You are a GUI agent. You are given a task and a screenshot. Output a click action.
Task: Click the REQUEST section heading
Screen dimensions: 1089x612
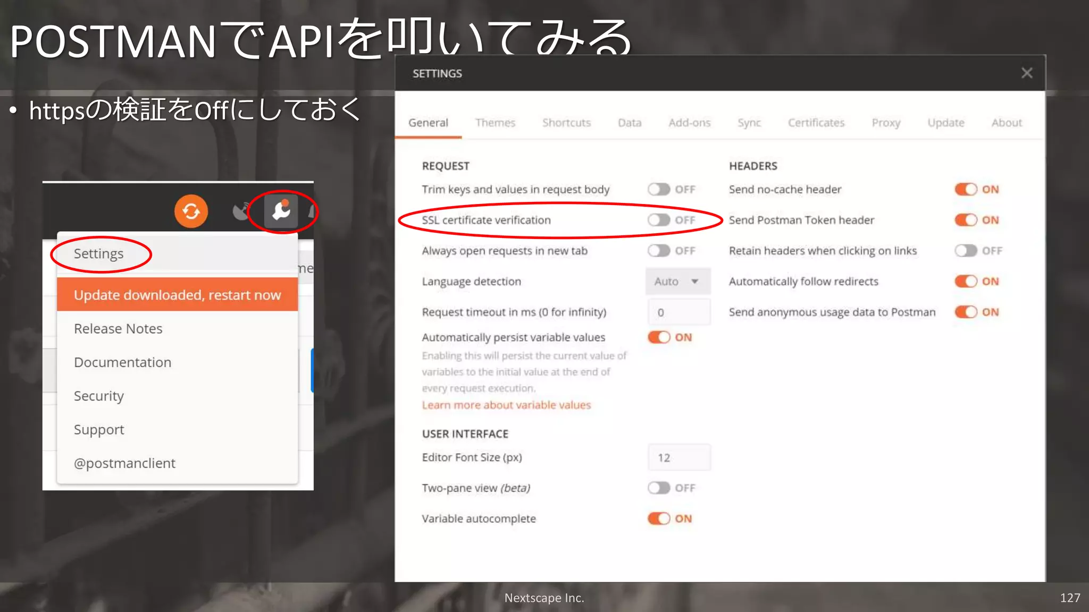446,166
